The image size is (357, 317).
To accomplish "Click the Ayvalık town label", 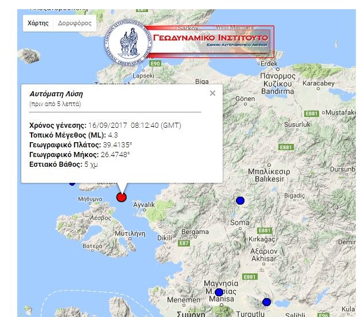I will point(144,205).
